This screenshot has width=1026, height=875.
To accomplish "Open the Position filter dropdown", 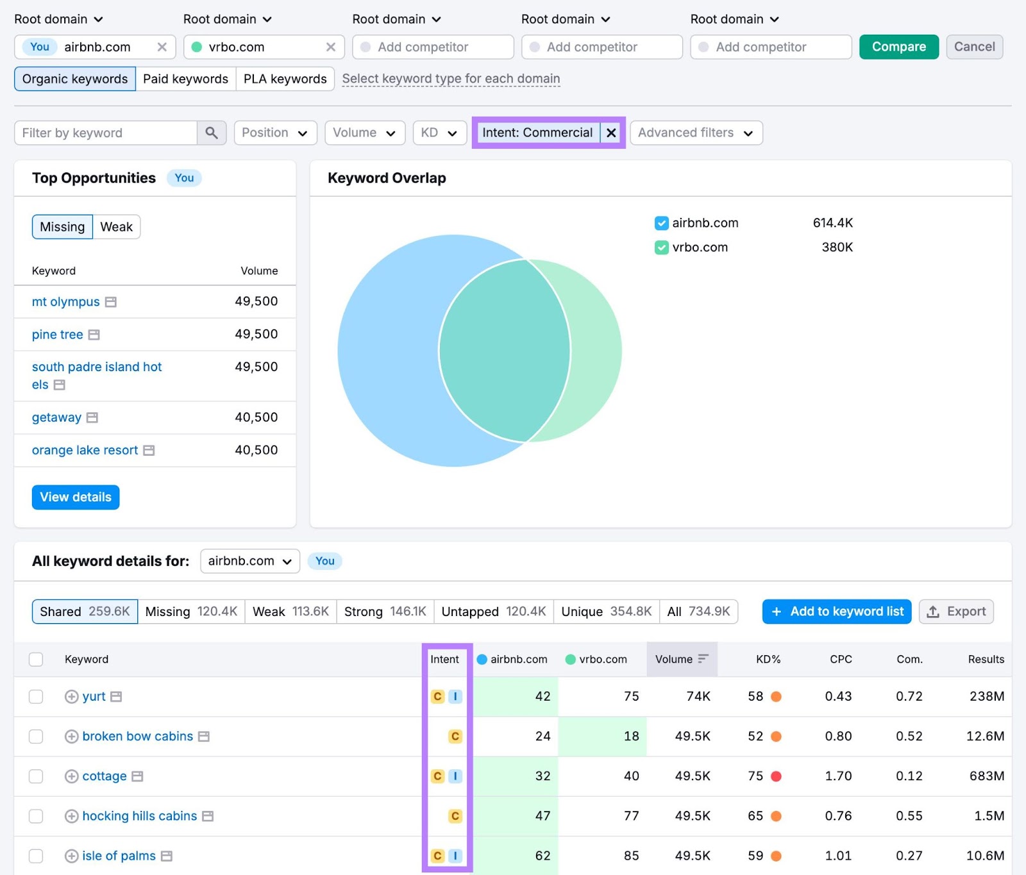I will (275, 133).
